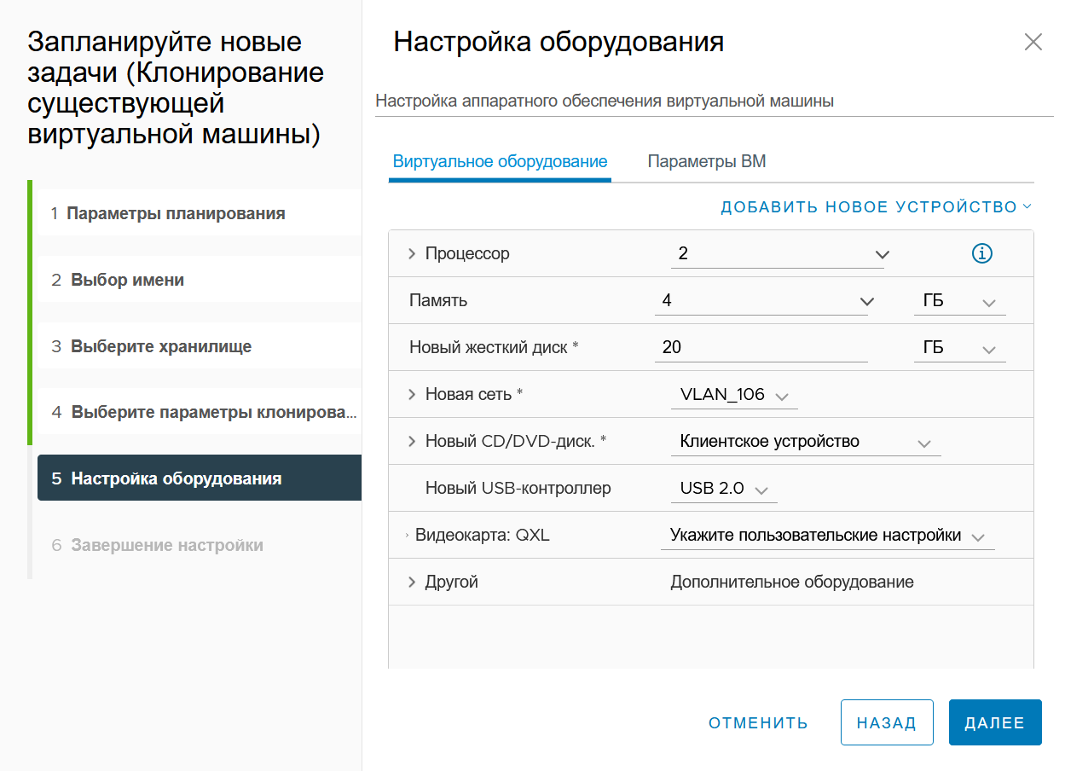This screenshot has height=771, width=1065.
Task: Click the ДАЛЕЕ button
Action: [x=995, y=723]
